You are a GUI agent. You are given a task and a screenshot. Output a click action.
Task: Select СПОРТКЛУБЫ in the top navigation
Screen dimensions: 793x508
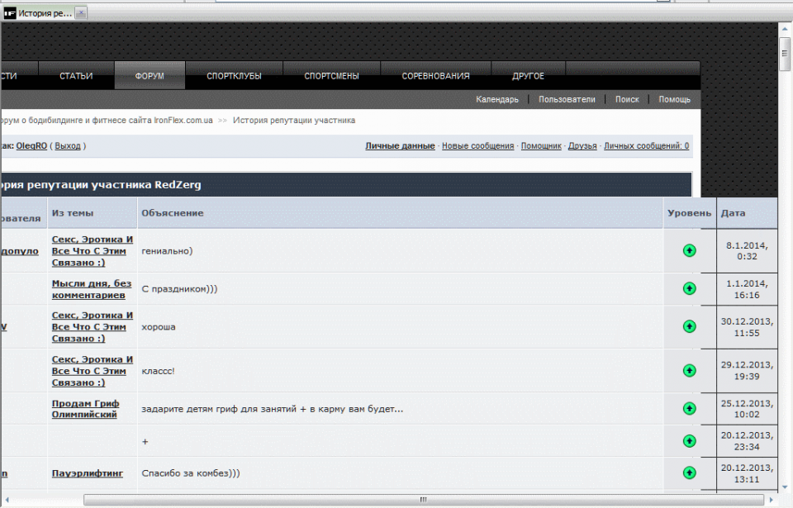[234, 76]
